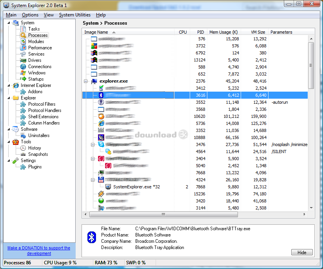Collapse the Explorer branch in the sidebar

click(x=9, y=97)
